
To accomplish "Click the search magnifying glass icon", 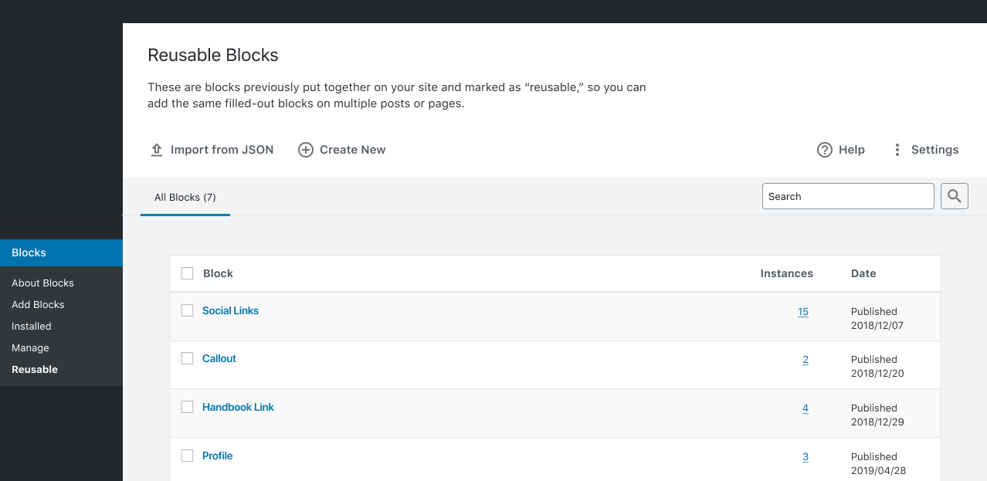I will (x=954, y=195).
